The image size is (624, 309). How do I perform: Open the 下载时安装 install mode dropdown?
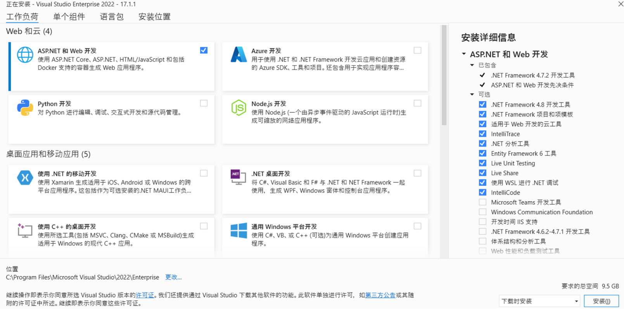click(x=540, y=301)
